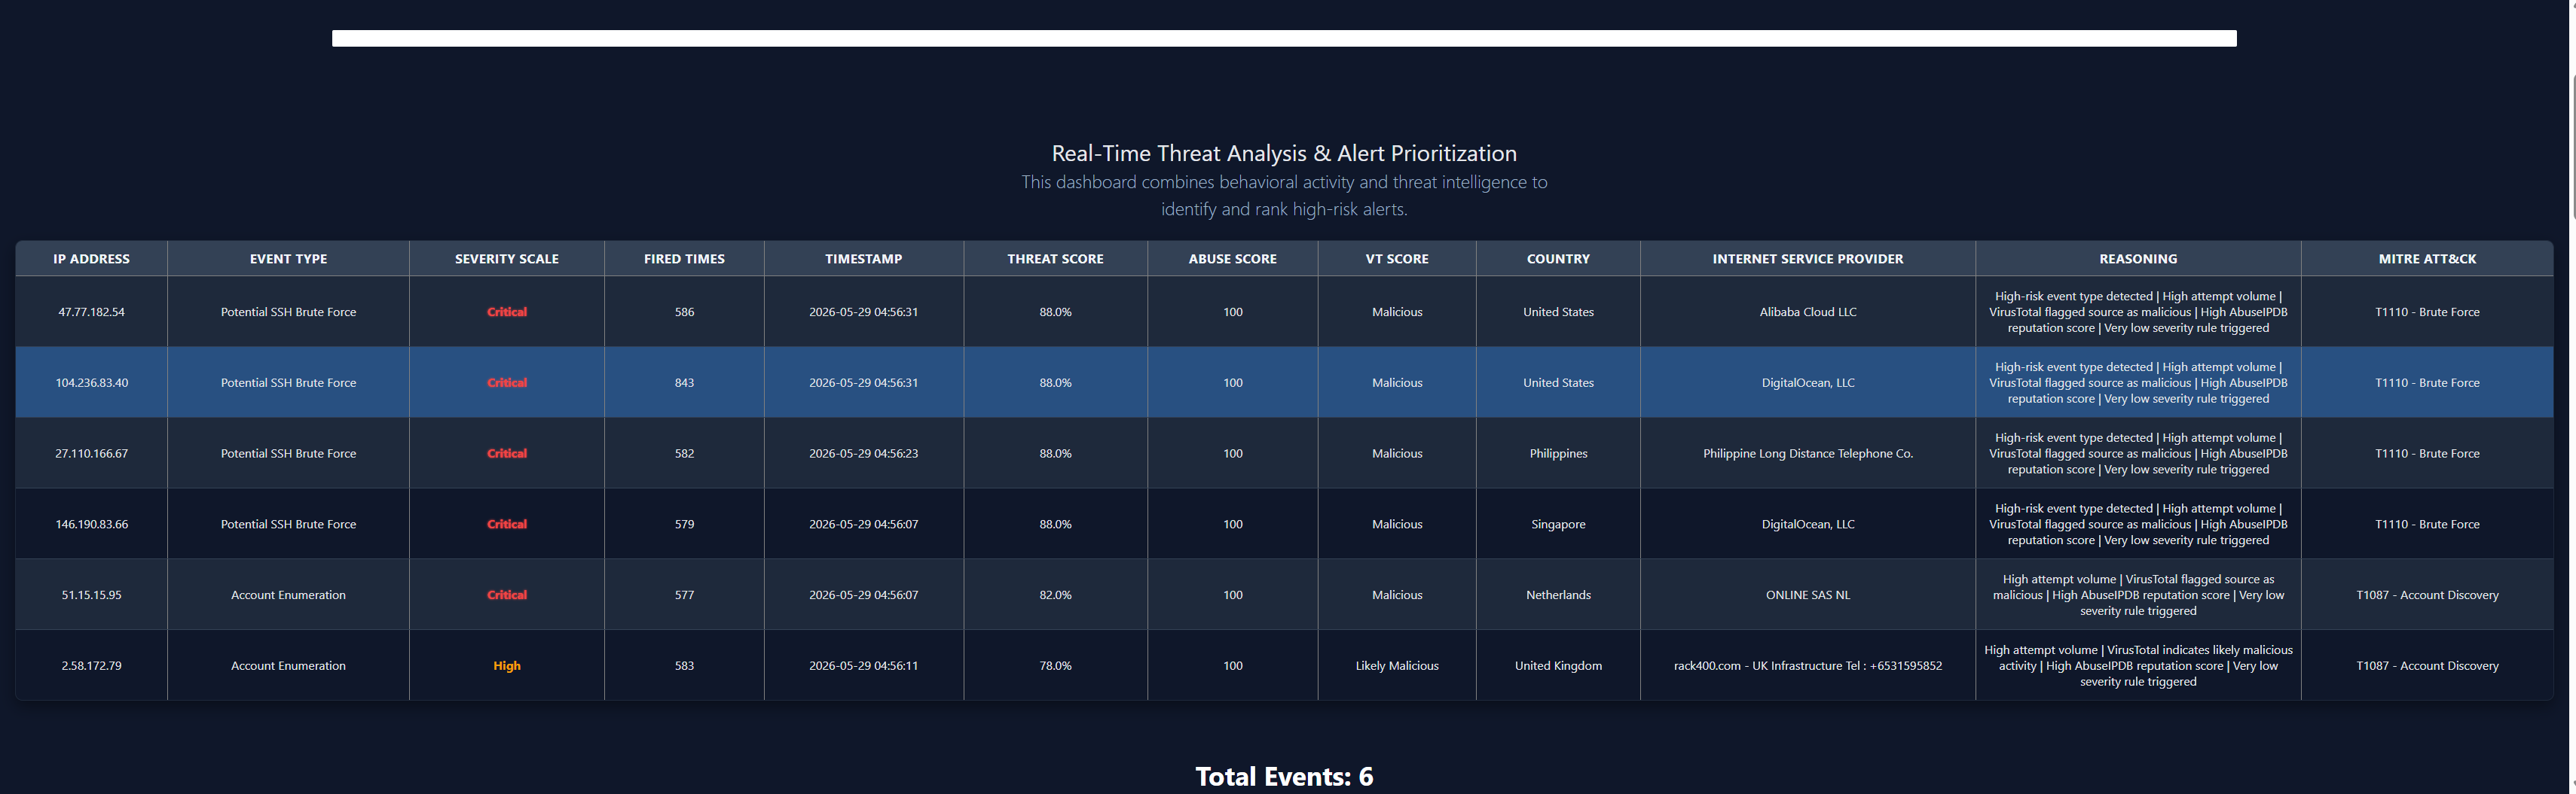Viewport: 2576px width, 794px height.
Task: Click Critical severity in the 47.77.182.54 row
Action: pos(507,312)
